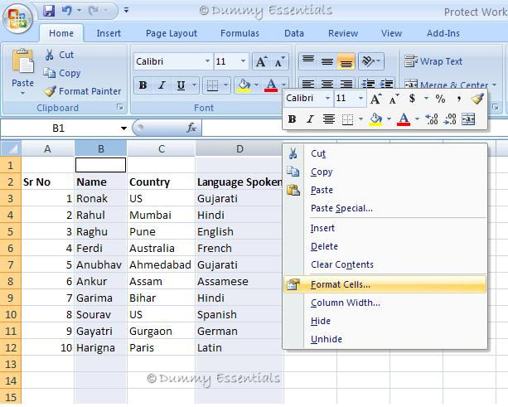Image resolution: width=508 pixels, height=407 pixels.
Task: Open ribbon font size dropdown
Action: pos(243,61)
